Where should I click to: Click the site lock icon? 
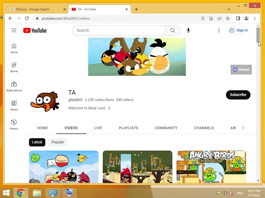click(37, 18)
